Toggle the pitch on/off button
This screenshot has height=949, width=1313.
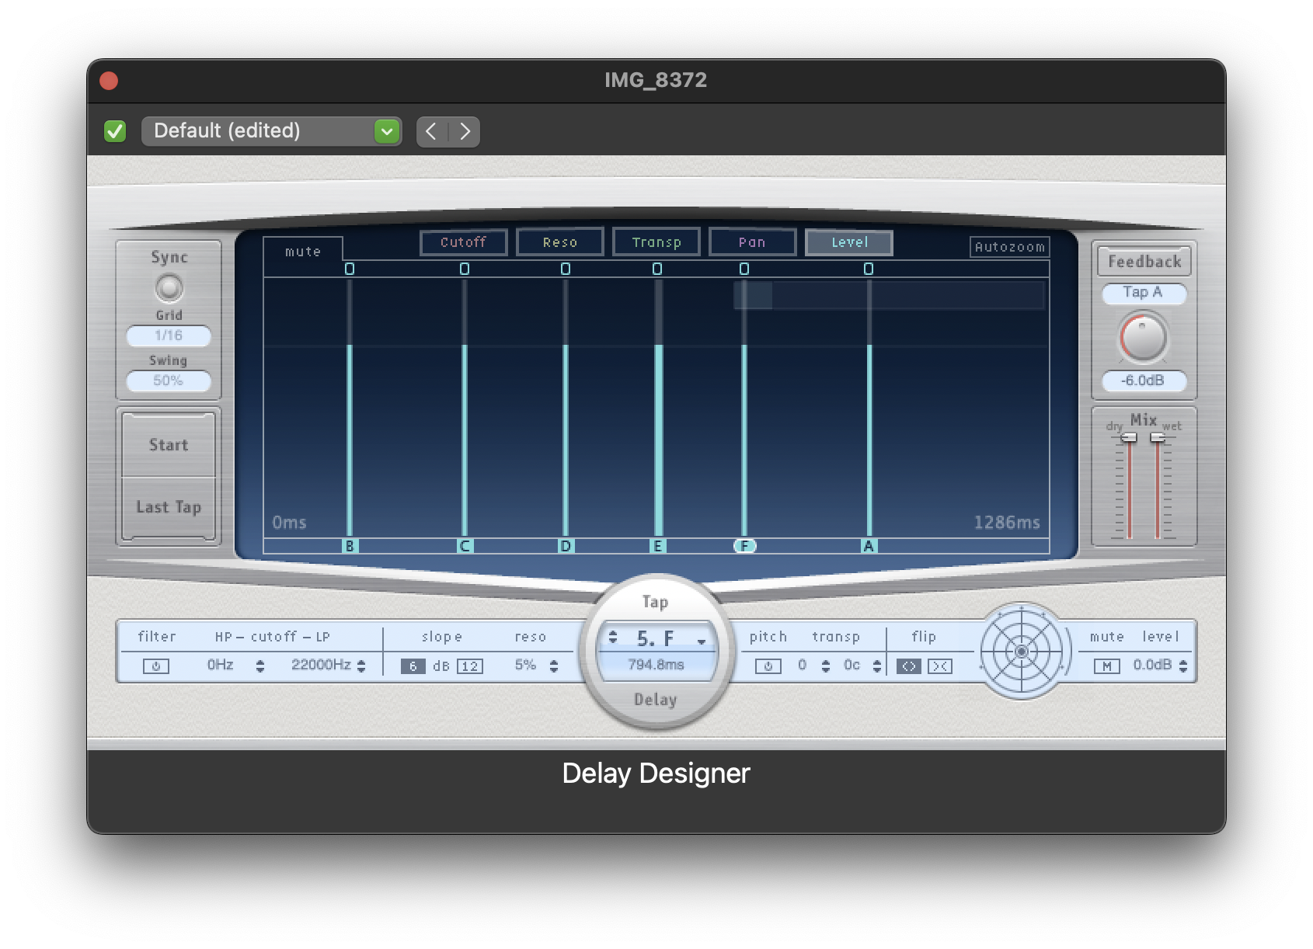point(768,666)
